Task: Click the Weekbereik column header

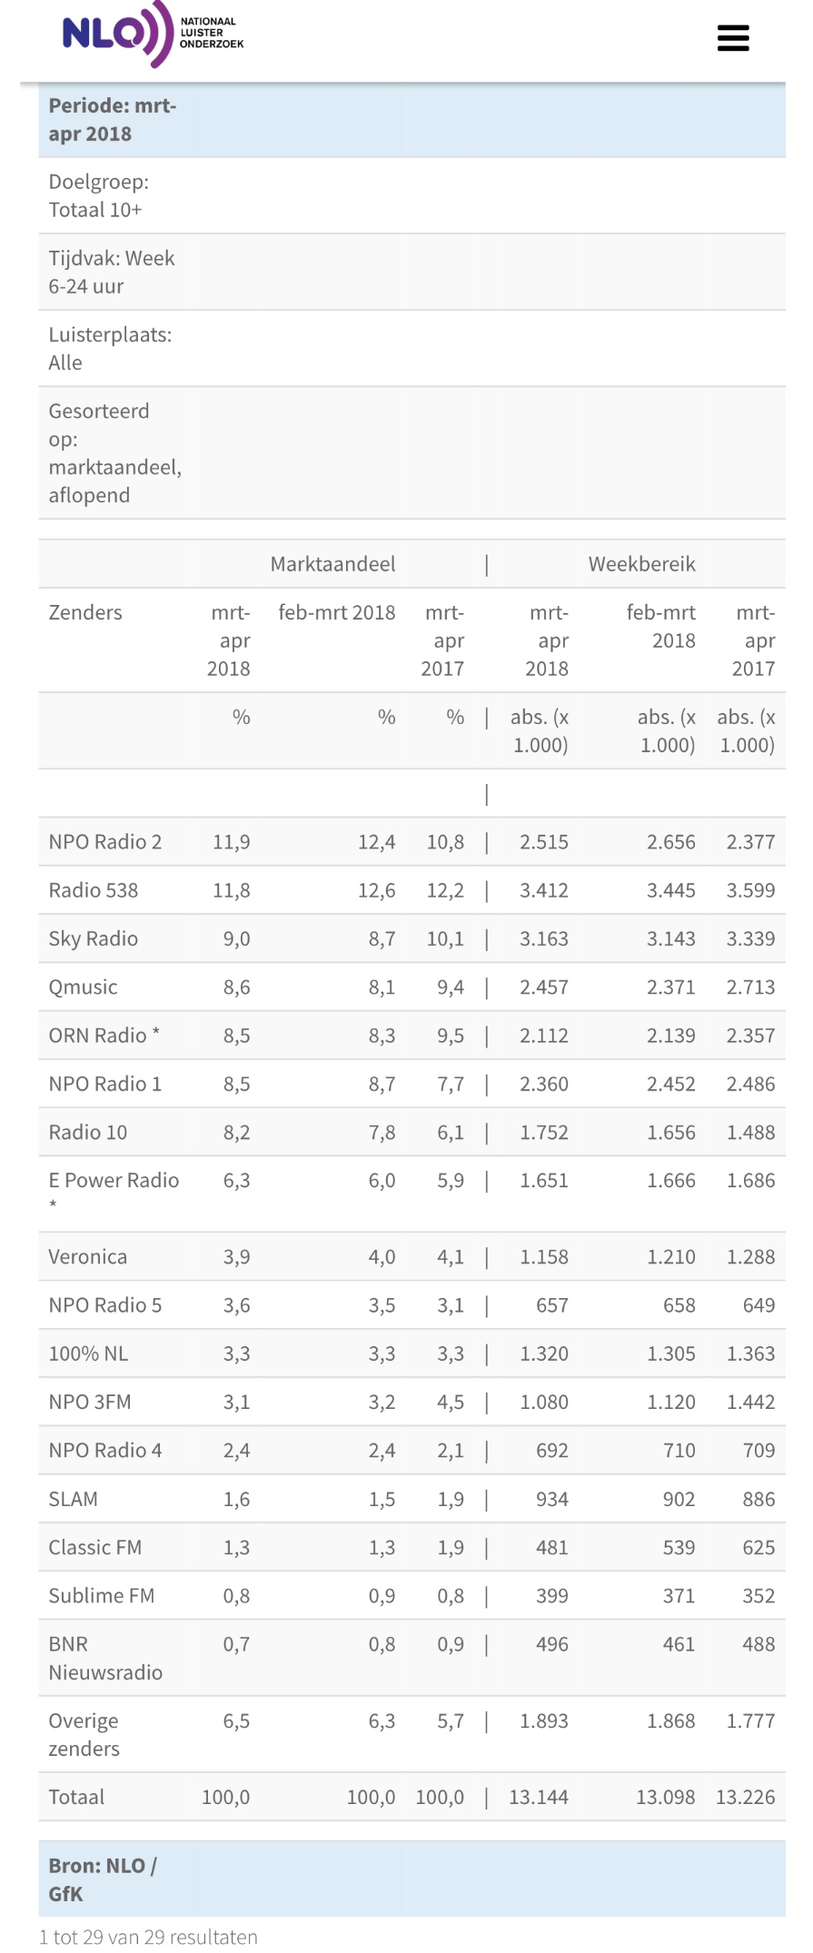Action: pos(641,564)
